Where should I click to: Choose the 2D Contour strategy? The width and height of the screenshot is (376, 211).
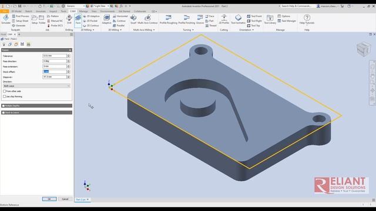click(90, 25)
